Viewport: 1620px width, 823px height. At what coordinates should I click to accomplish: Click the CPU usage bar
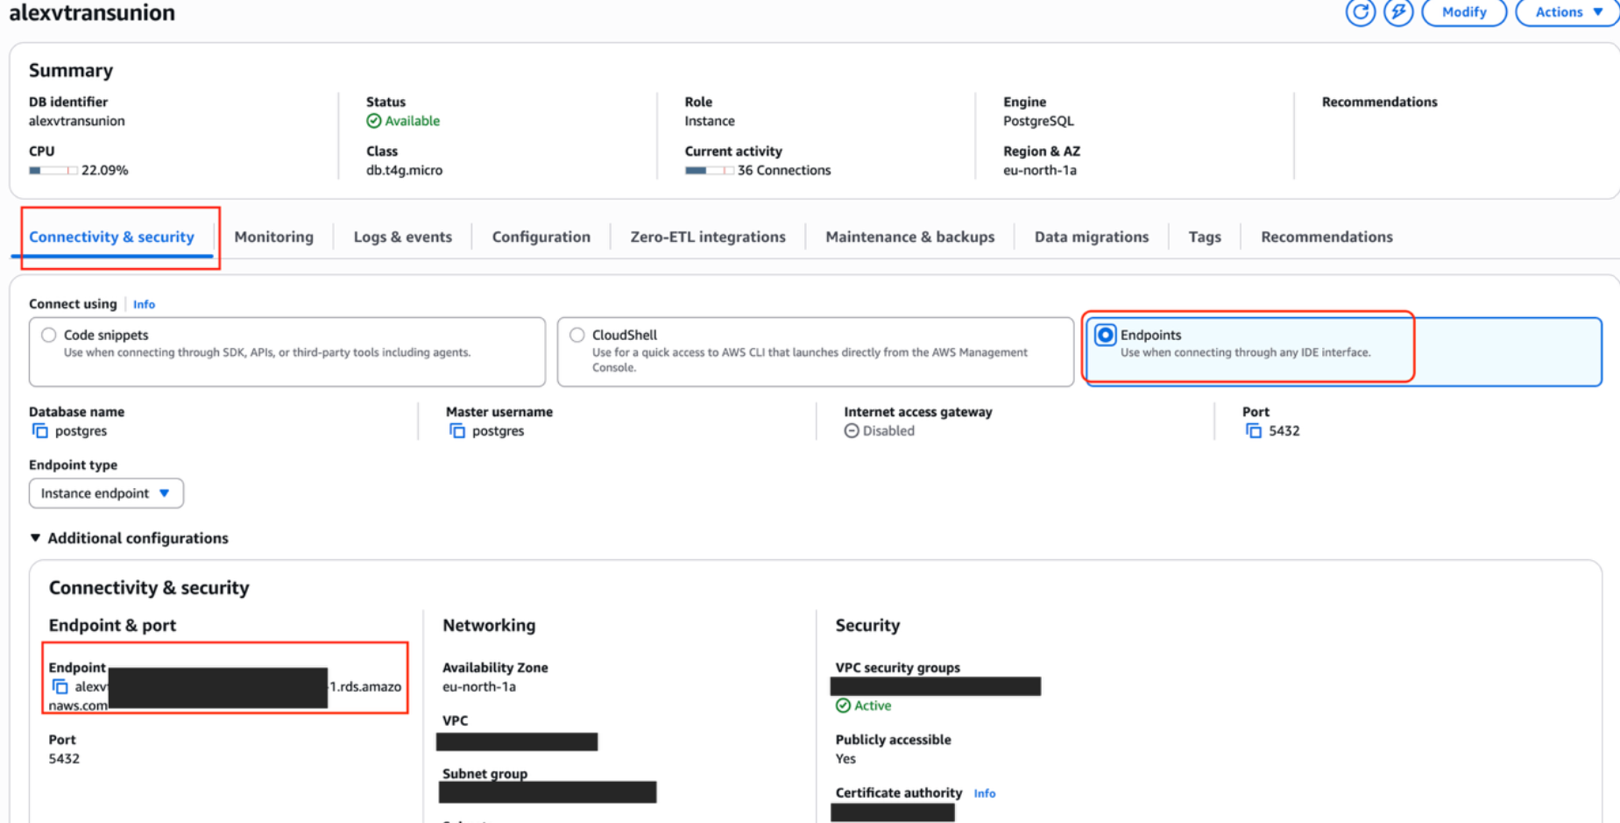[53, 170]
